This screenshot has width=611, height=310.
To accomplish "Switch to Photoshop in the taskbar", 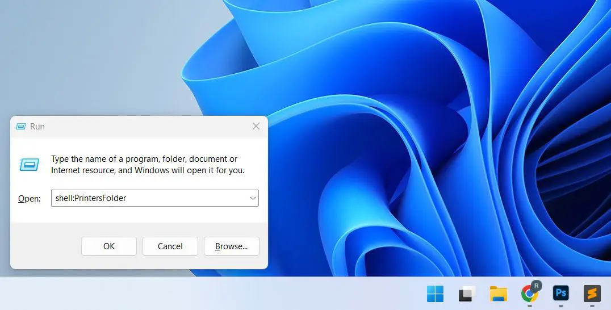I will (x=560, y=293).
